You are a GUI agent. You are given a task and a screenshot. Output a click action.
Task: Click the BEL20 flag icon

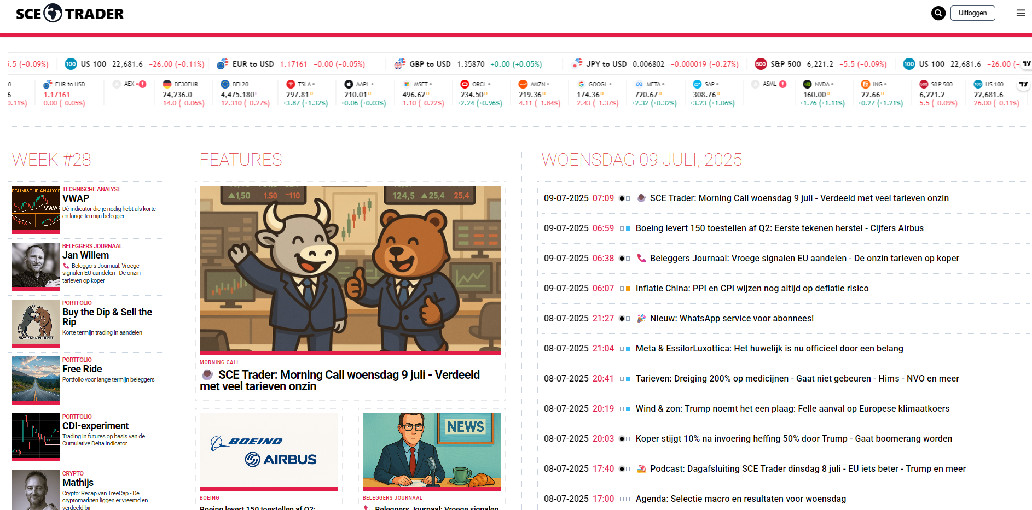click(x=225, y=84)
